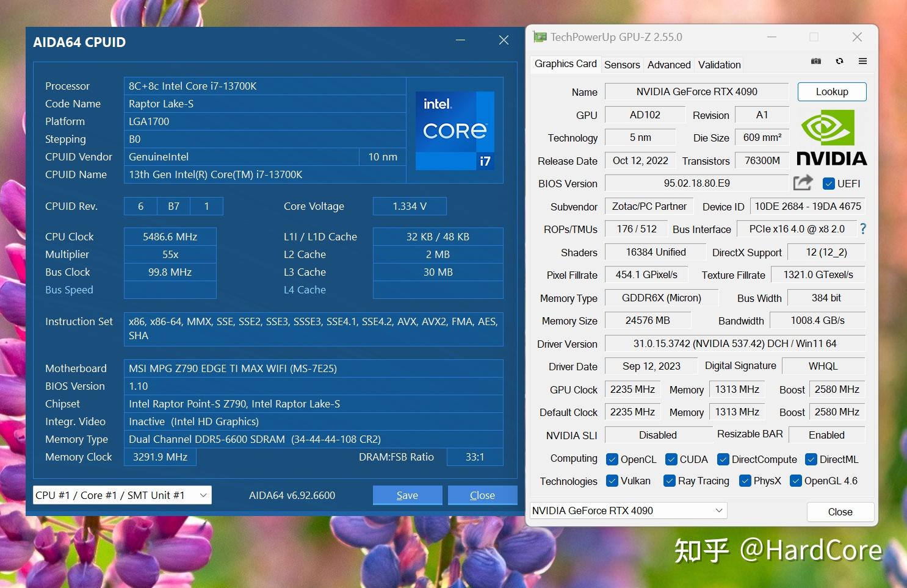This screenshot has width=907, height=588.
Task: Click the Bus Width value 384 bit
Action: click(826, 298)
